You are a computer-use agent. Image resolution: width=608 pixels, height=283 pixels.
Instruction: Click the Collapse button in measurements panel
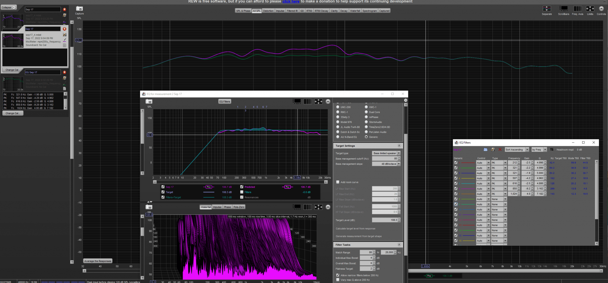(9, 7)
